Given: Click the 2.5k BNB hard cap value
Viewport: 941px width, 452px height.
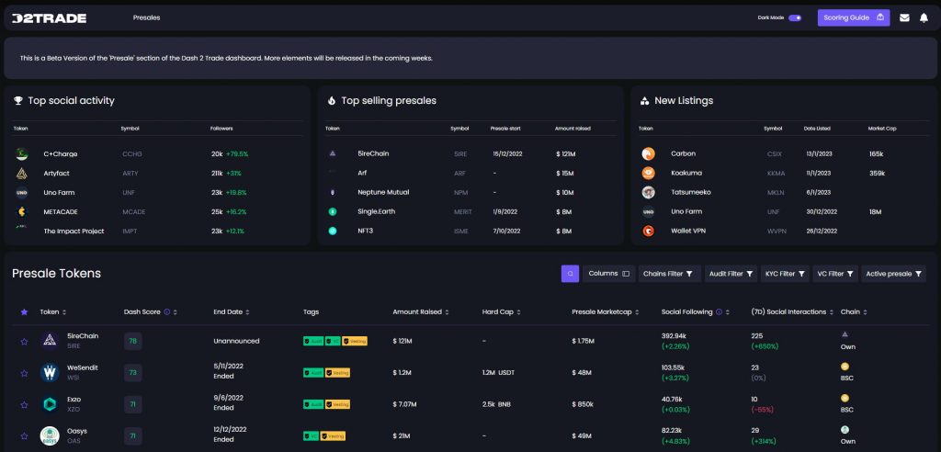Looking at the screenshot, I should pos(495,404).
